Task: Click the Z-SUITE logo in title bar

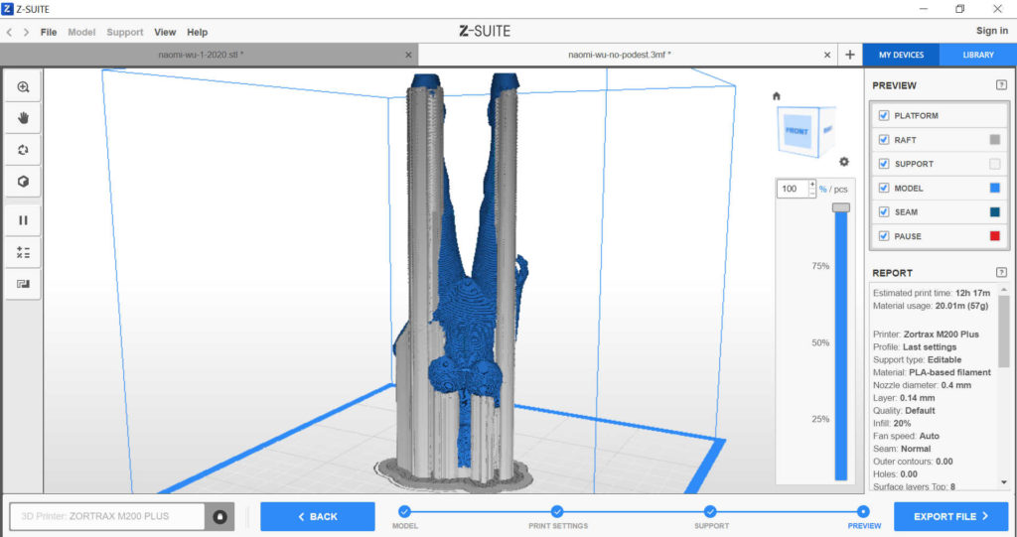Action: [8, 9]
